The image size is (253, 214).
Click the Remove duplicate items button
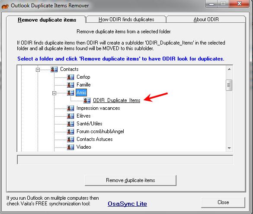click(x=130, y=180)
